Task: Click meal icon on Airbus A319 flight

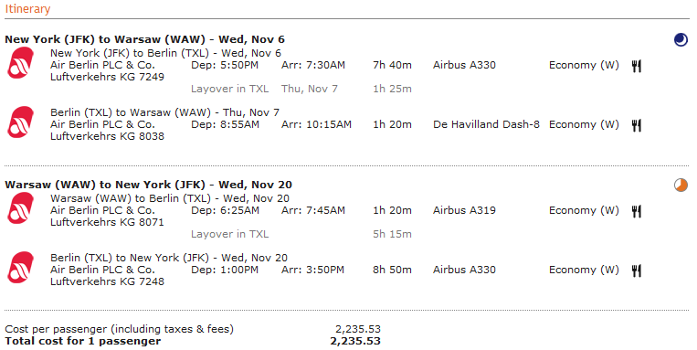Action: coord(637,211)
